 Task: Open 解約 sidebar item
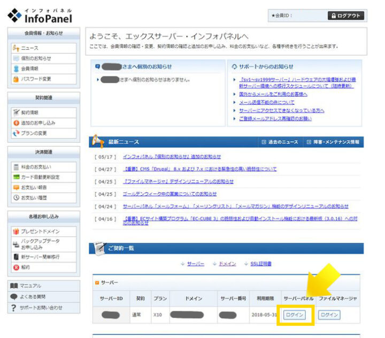click(44, 267)
